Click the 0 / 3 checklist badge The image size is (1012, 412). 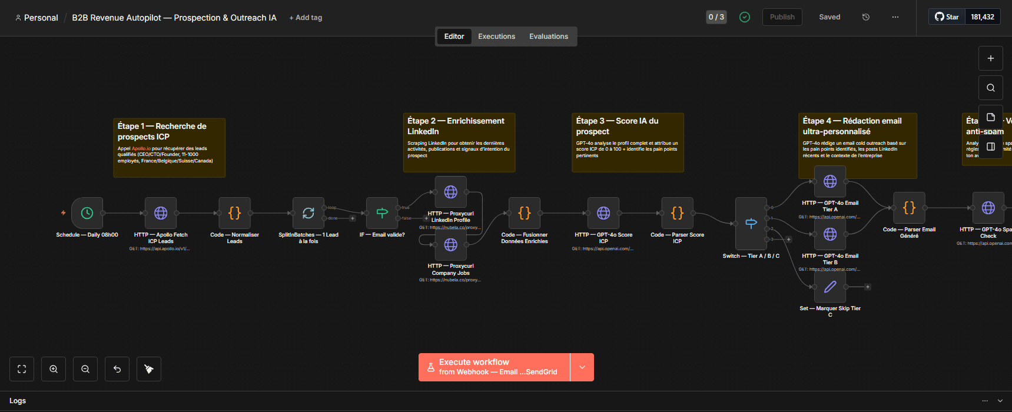(x=716, y=17)
